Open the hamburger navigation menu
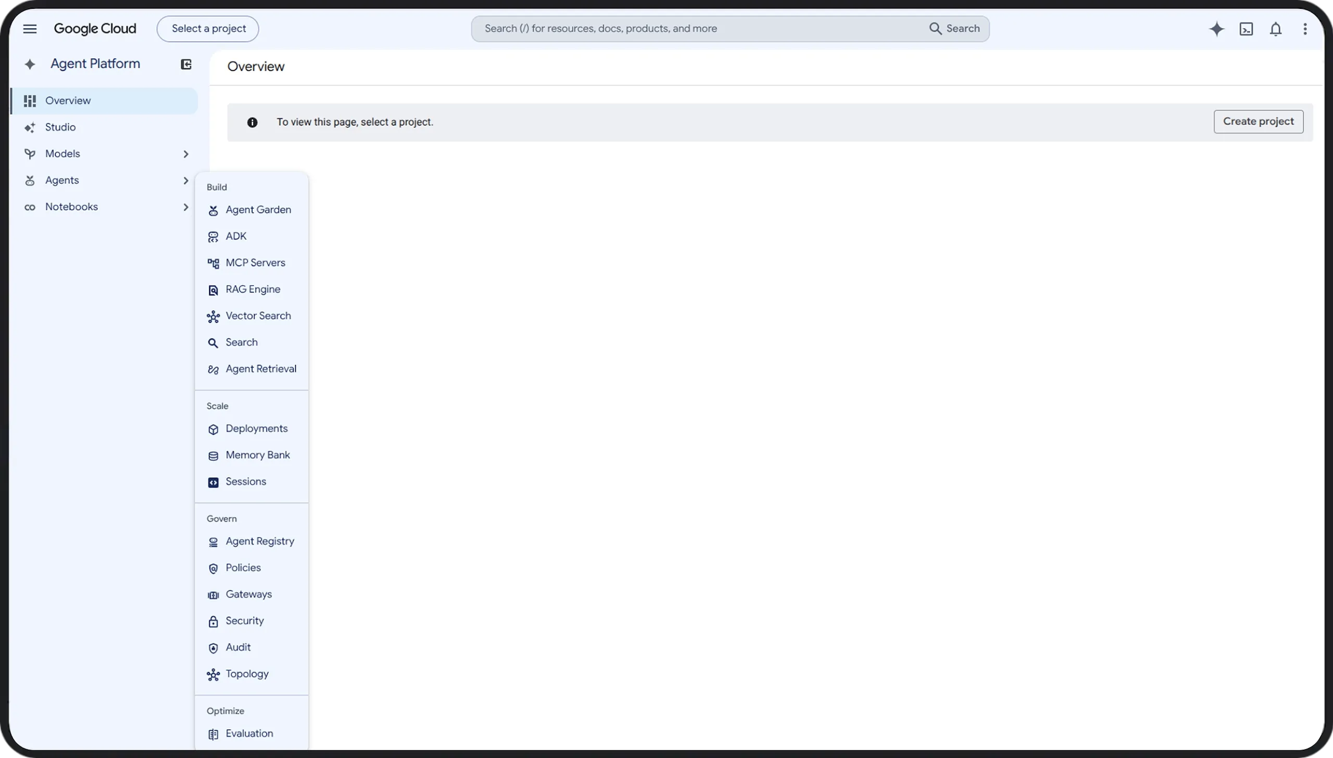 pyautogui.click(x=30, y=29)
